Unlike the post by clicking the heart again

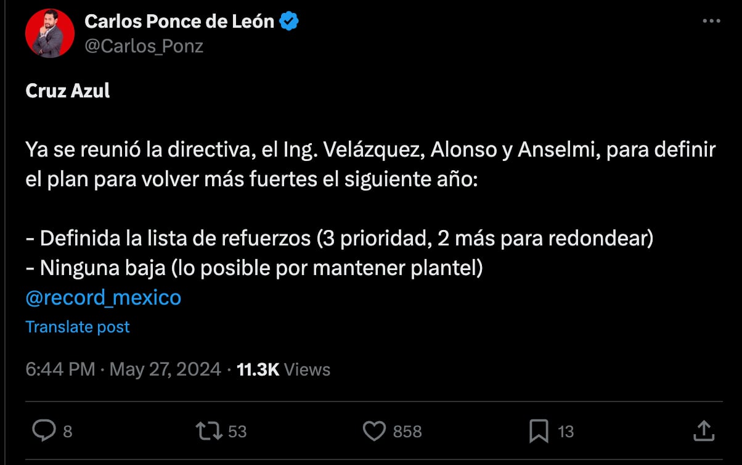pyautogui.click(x=374, y=432)
